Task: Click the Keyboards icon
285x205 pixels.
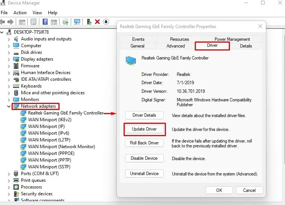Action: pyautogui.click(x=16, y=86)
